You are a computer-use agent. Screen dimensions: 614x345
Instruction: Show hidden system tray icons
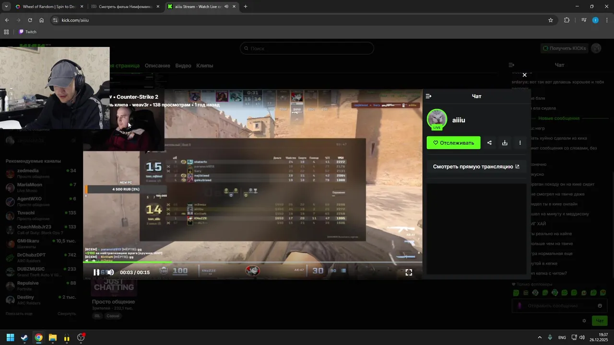pyautogui.click(x=540, y=337)
